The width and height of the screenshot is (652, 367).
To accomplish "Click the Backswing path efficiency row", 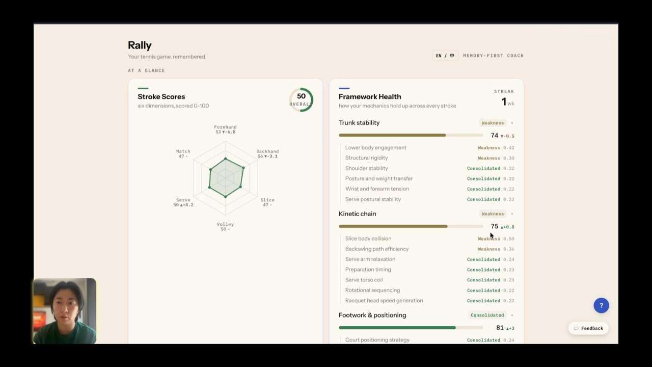I will click(429, 249).
